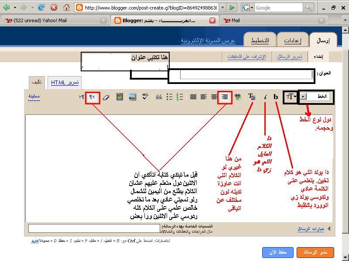Screen dimensions: 349x261
Task: Click the post labels input field
Action: coord(94,228)
